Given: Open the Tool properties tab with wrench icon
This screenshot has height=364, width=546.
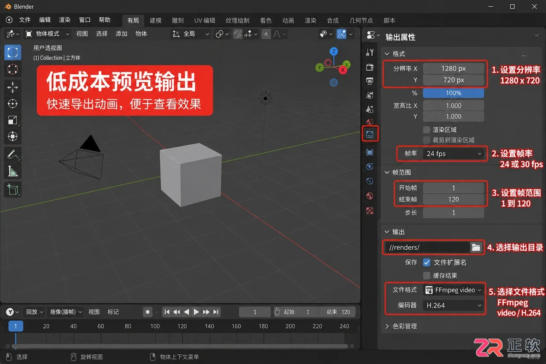Looking at the screenshot, I should click(370, 53).
